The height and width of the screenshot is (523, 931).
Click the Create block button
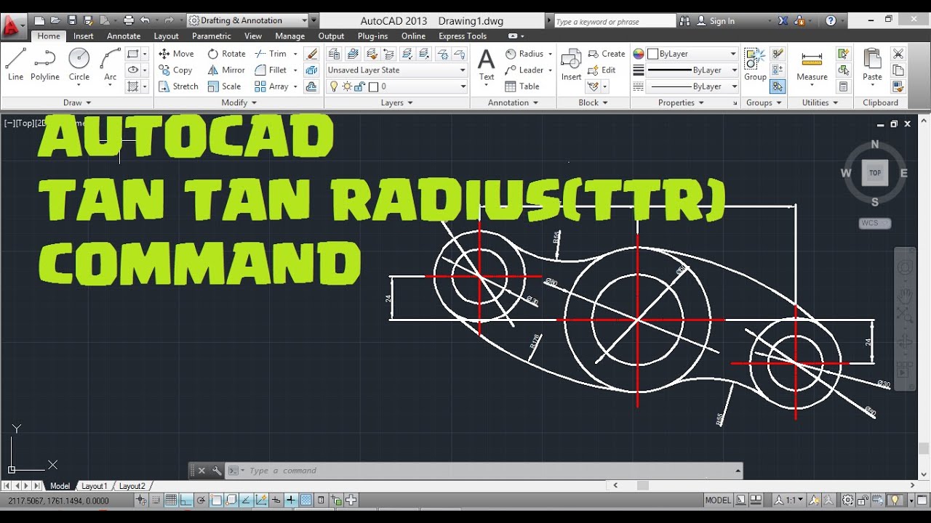[x=607, y=54]
